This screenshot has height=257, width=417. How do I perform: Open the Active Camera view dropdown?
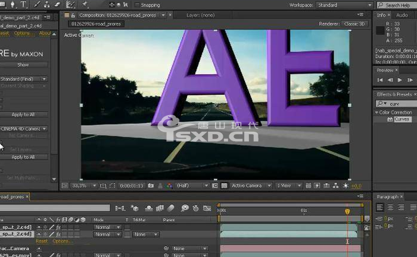pyautogui.click(x=251, y=186)
